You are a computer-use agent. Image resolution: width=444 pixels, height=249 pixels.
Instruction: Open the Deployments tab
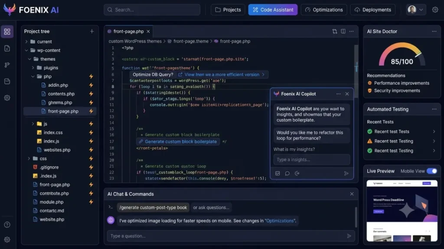coord(372,10)
